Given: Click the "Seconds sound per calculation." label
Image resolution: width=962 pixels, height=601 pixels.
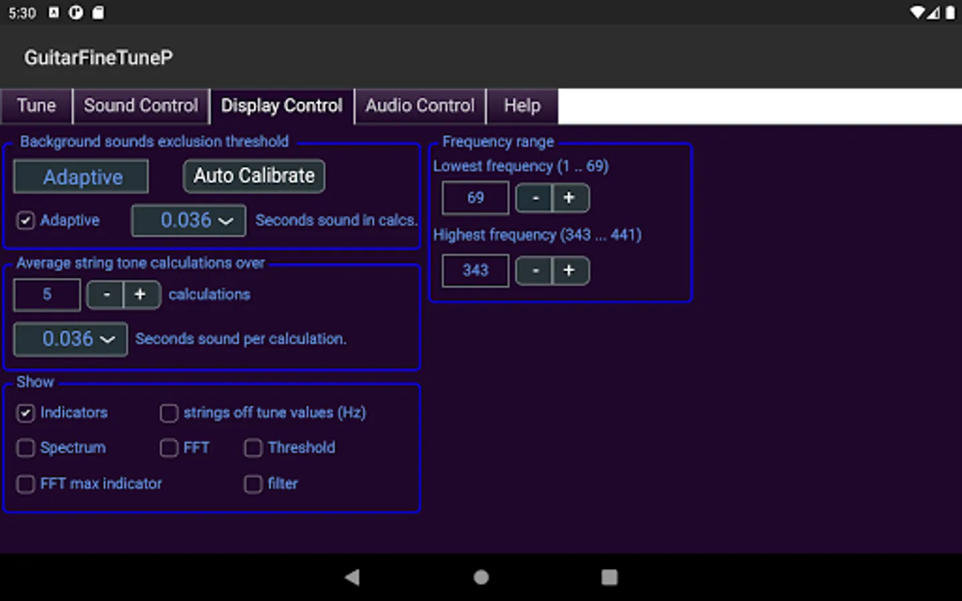Looking at the screenshot, I should pyautogui.click(x=240, y=339).
